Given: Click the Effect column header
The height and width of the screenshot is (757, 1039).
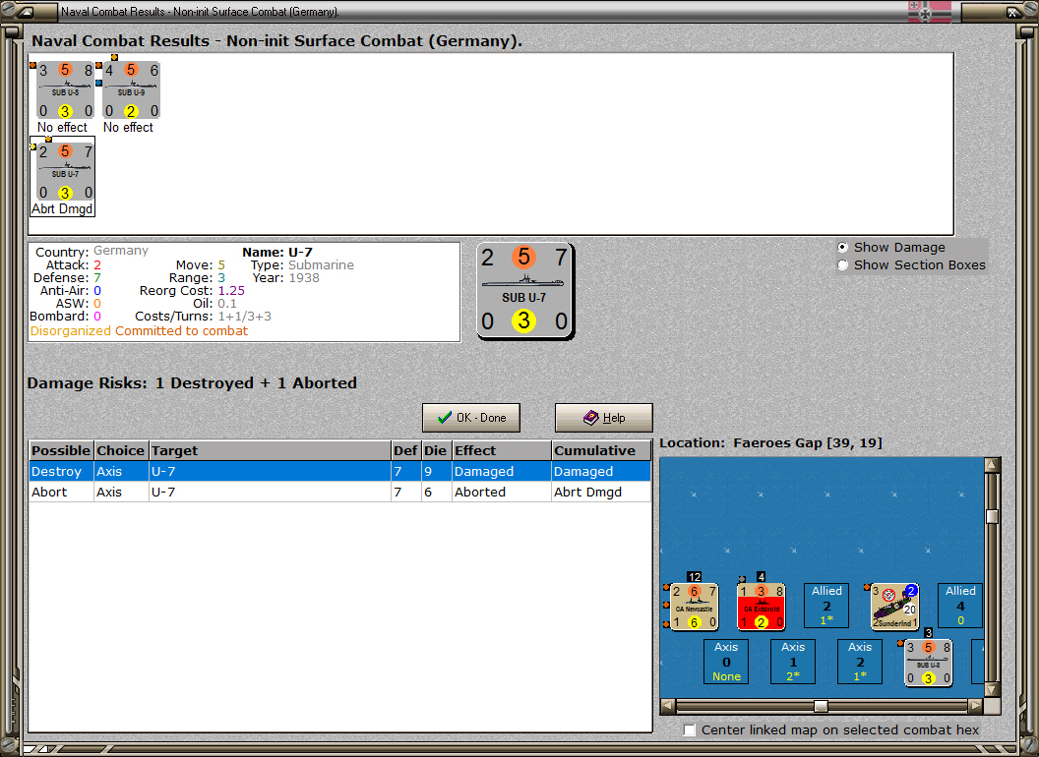Looking at the screenshot, I should [x=501, y=450].
